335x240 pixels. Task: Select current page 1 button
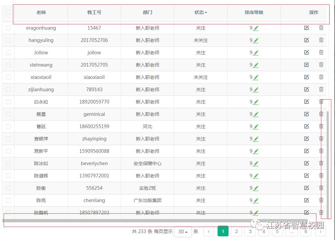(x=223, y=231)
